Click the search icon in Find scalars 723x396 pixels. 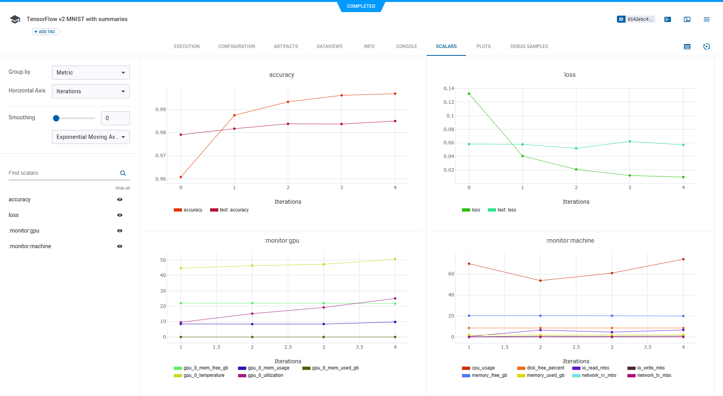pyautogui.click(x=123, y=173)
